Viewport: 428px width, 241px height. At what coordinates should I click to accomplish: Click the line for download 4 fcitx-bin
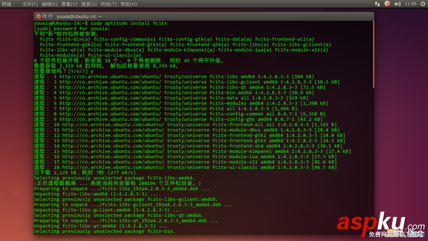click(x=174, y=92)
